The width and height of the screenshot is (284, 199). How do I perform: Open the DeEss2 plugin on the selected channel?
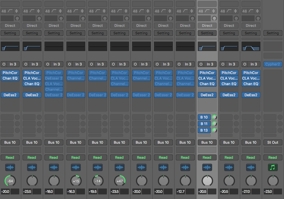pyautogui.click(x=207, y=95)
